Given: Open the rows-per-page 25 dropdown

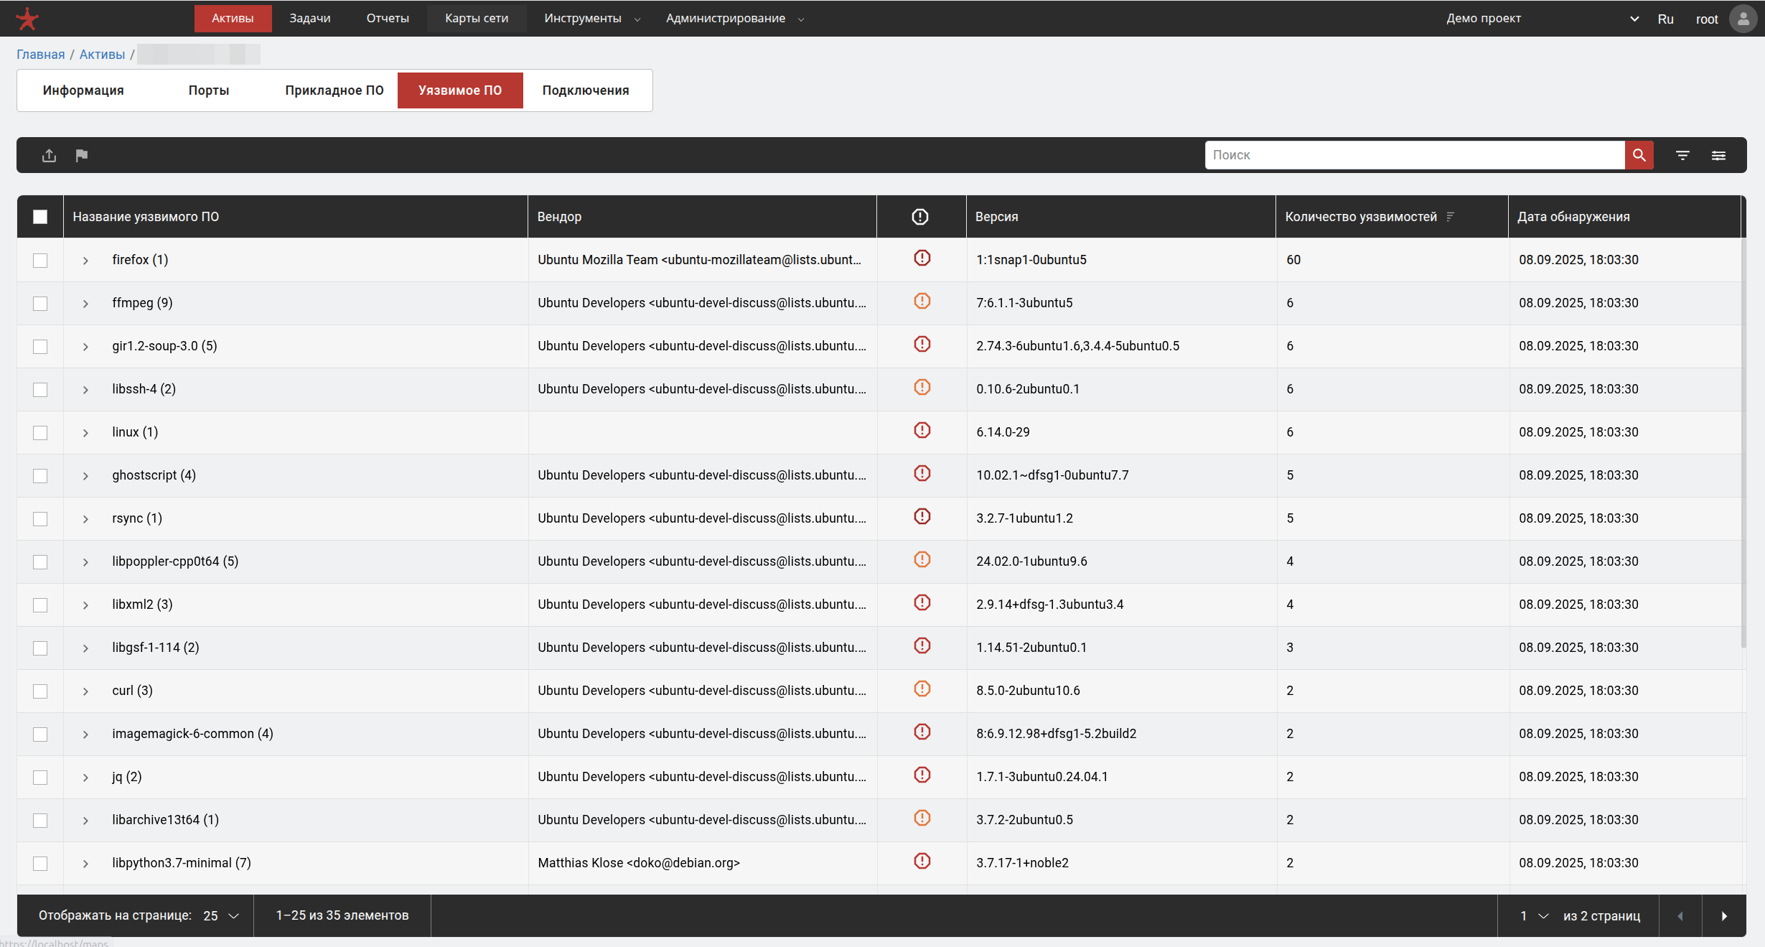Looking at the screenshot, I should pos(221,916).
